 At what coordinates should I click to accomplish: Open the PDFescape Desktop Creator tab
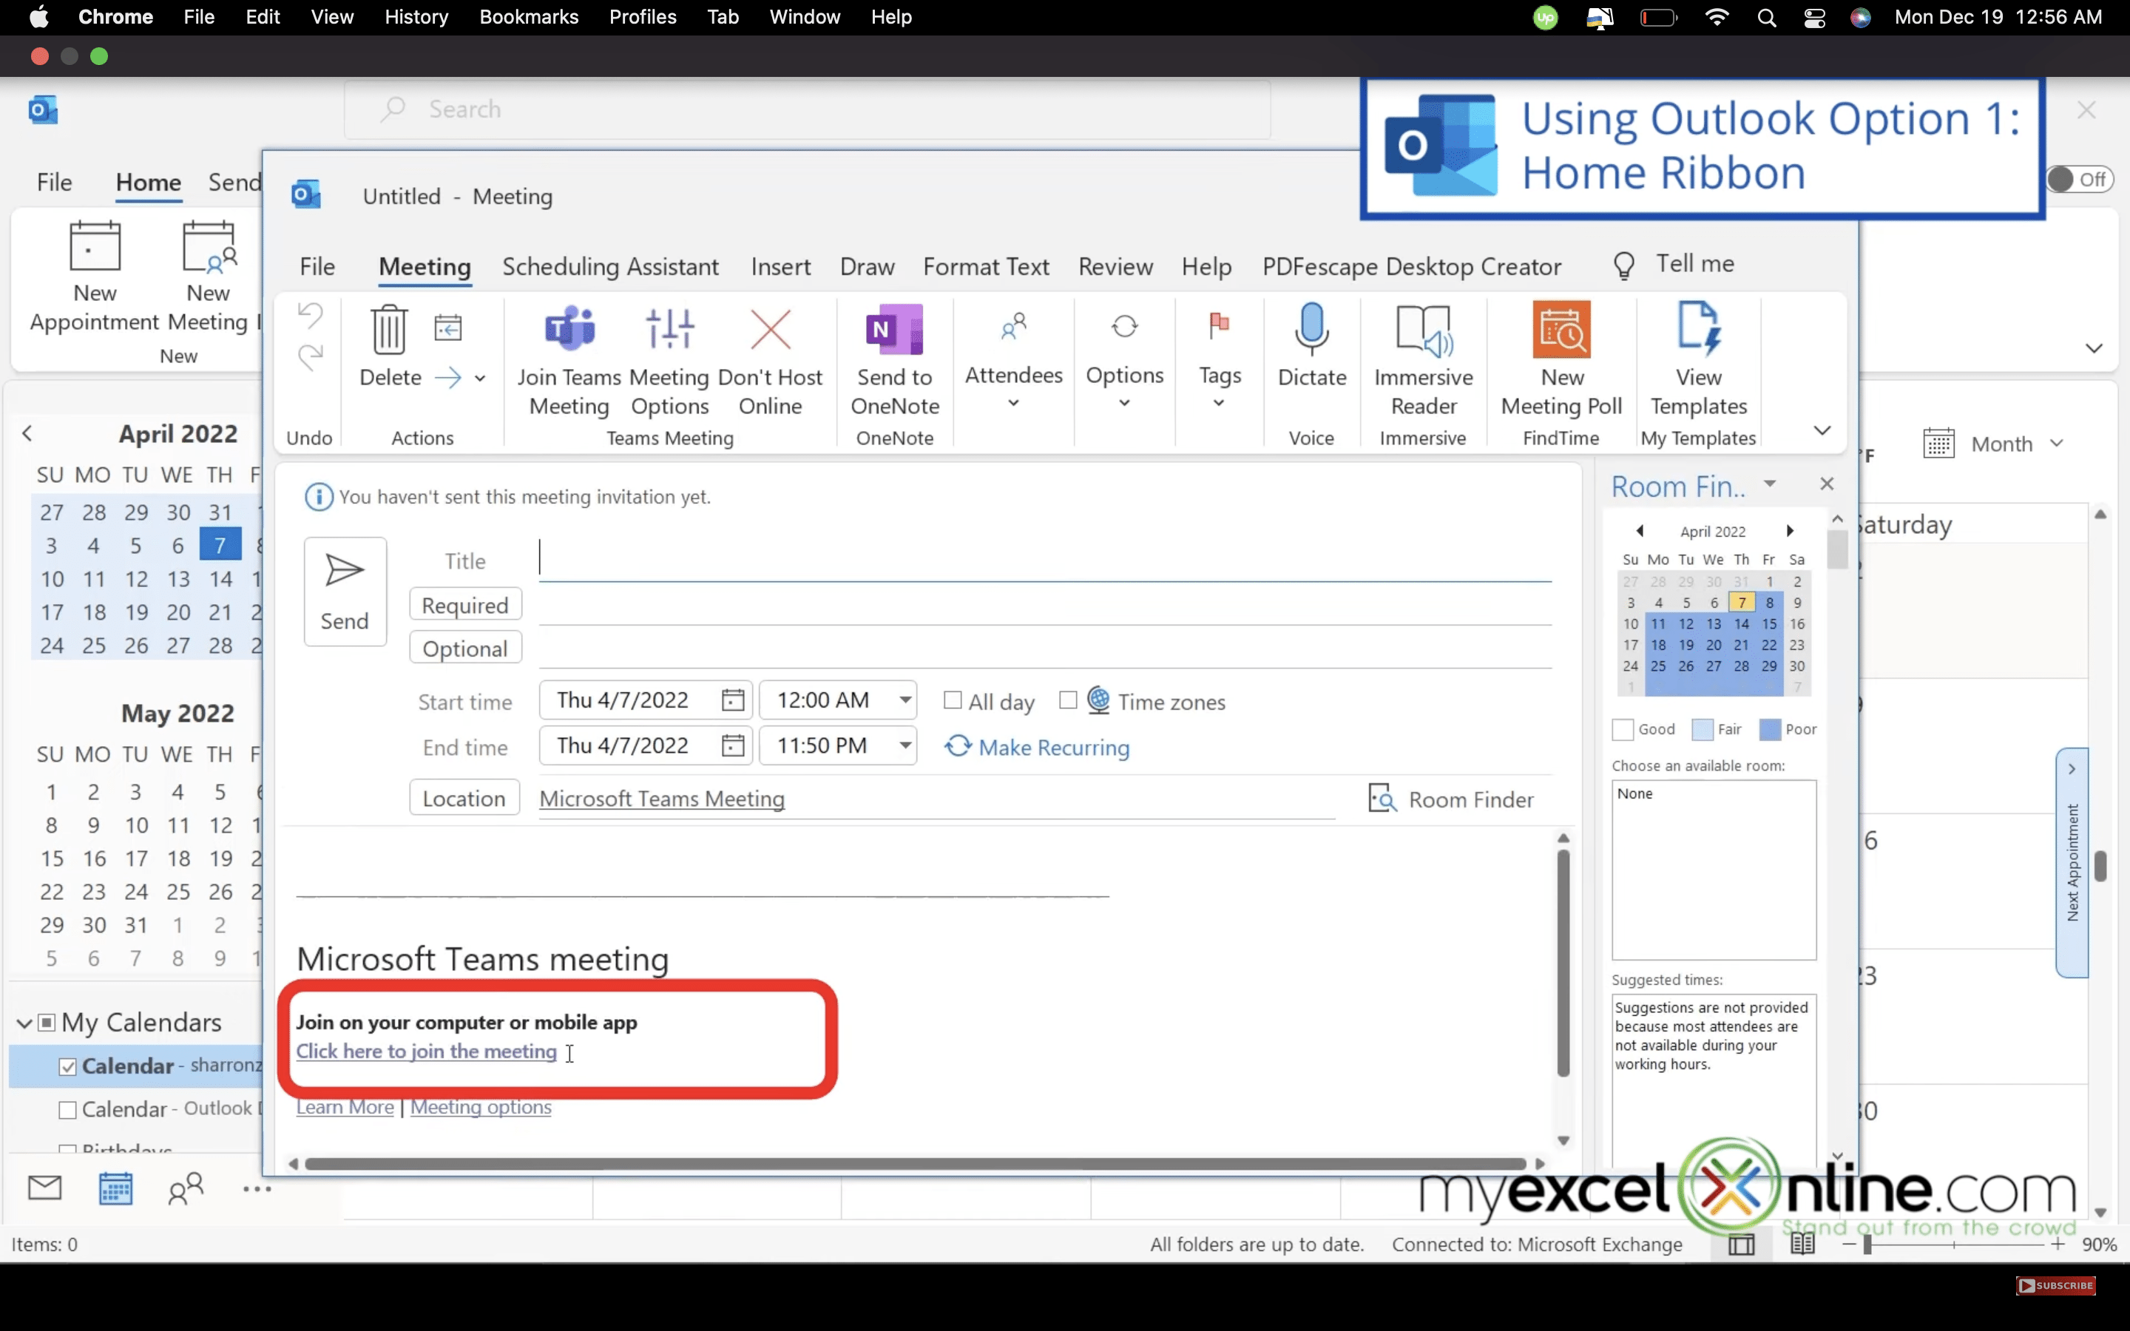1411,266
